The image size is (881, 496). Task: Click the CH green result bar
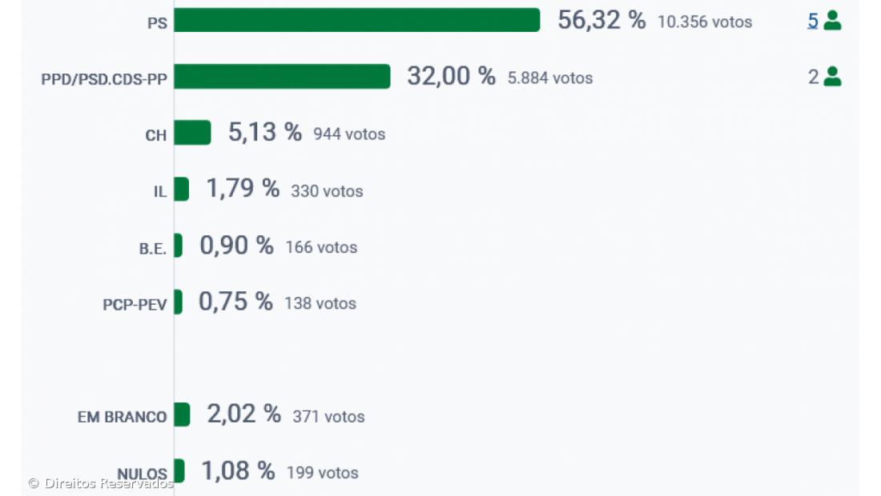[192, 133]
